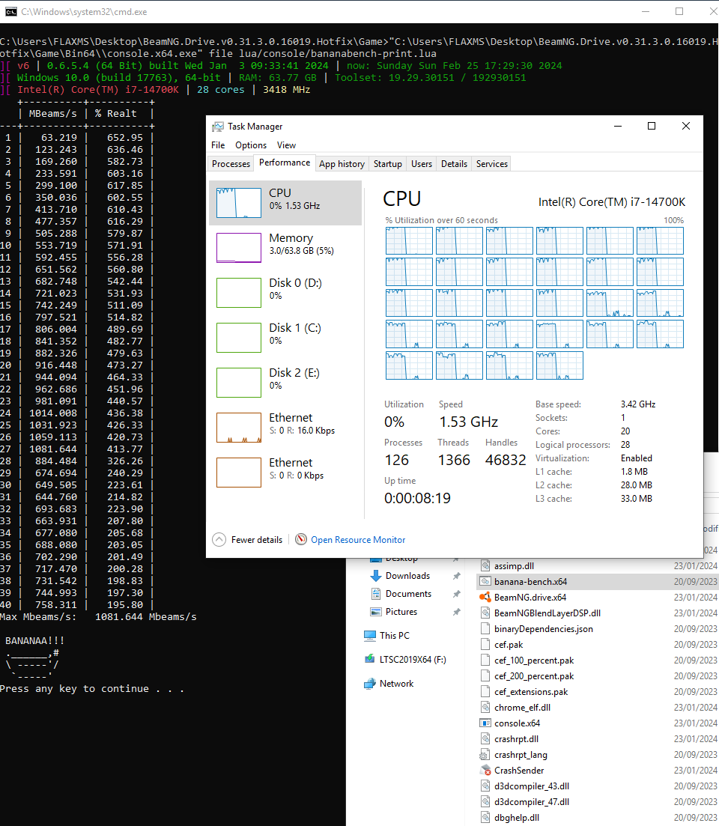The height and width of the screenshot is (826, 719).
Task: Go to the Users tab
Action: (422, 164)
